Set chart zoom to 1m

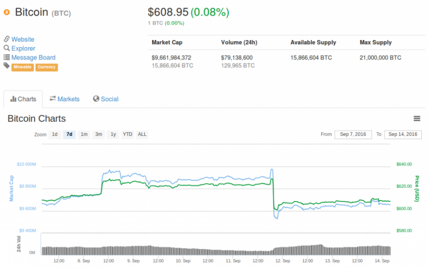pos(84,134)
